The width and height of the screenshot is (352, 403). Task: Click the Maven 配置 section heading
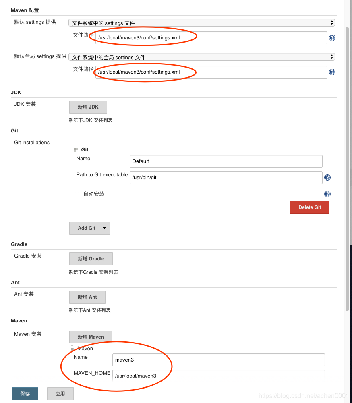point(25,10)
